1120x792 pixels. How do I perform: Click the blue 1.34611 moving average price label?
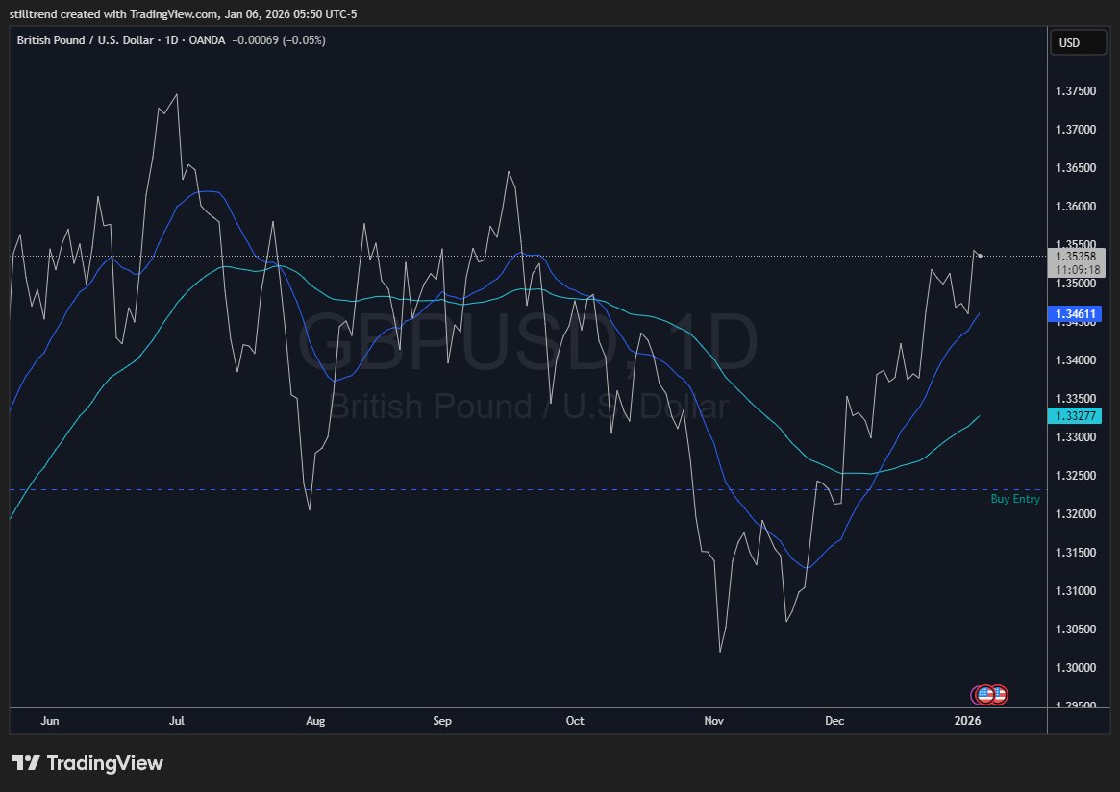pos(1075,313)
